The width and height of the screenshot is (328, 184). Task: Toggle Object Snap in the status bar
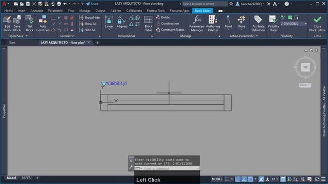click(251, 179)
